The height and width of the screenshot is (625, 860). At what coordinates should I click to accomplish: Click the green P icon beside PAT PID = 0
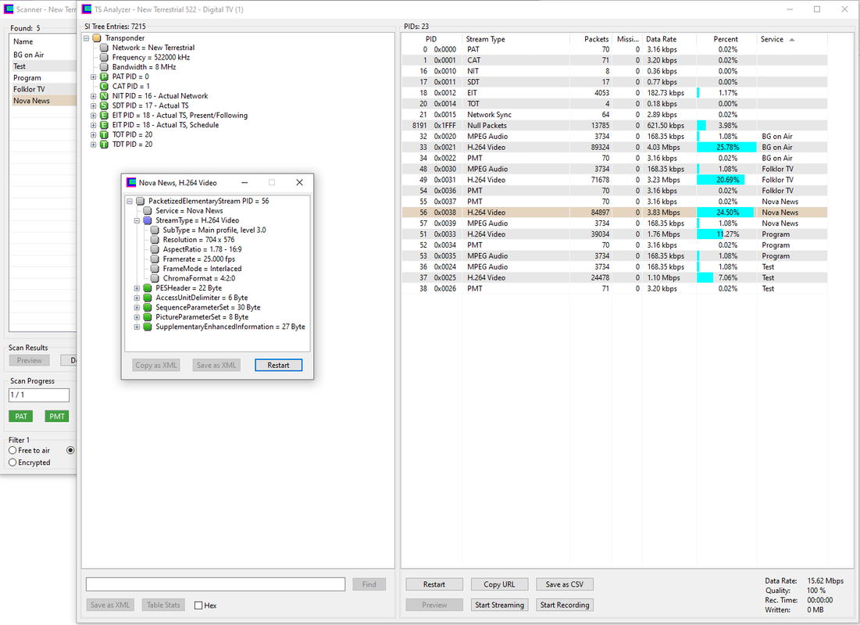click(104, 77)
